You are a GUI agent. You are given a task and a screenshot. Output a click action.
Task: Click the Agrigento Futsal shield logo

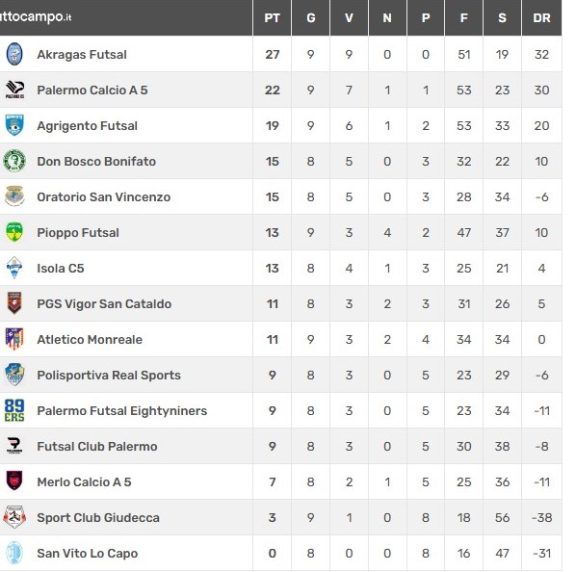[x=14, y=125]
